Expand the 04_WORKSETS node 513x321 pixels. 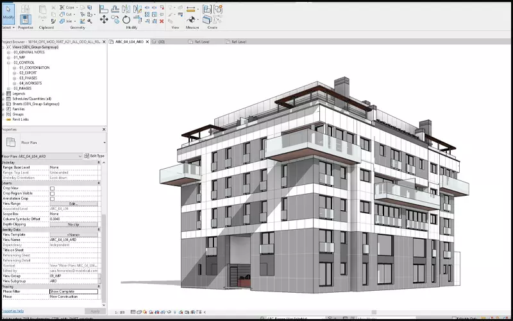tap(14, 83)
